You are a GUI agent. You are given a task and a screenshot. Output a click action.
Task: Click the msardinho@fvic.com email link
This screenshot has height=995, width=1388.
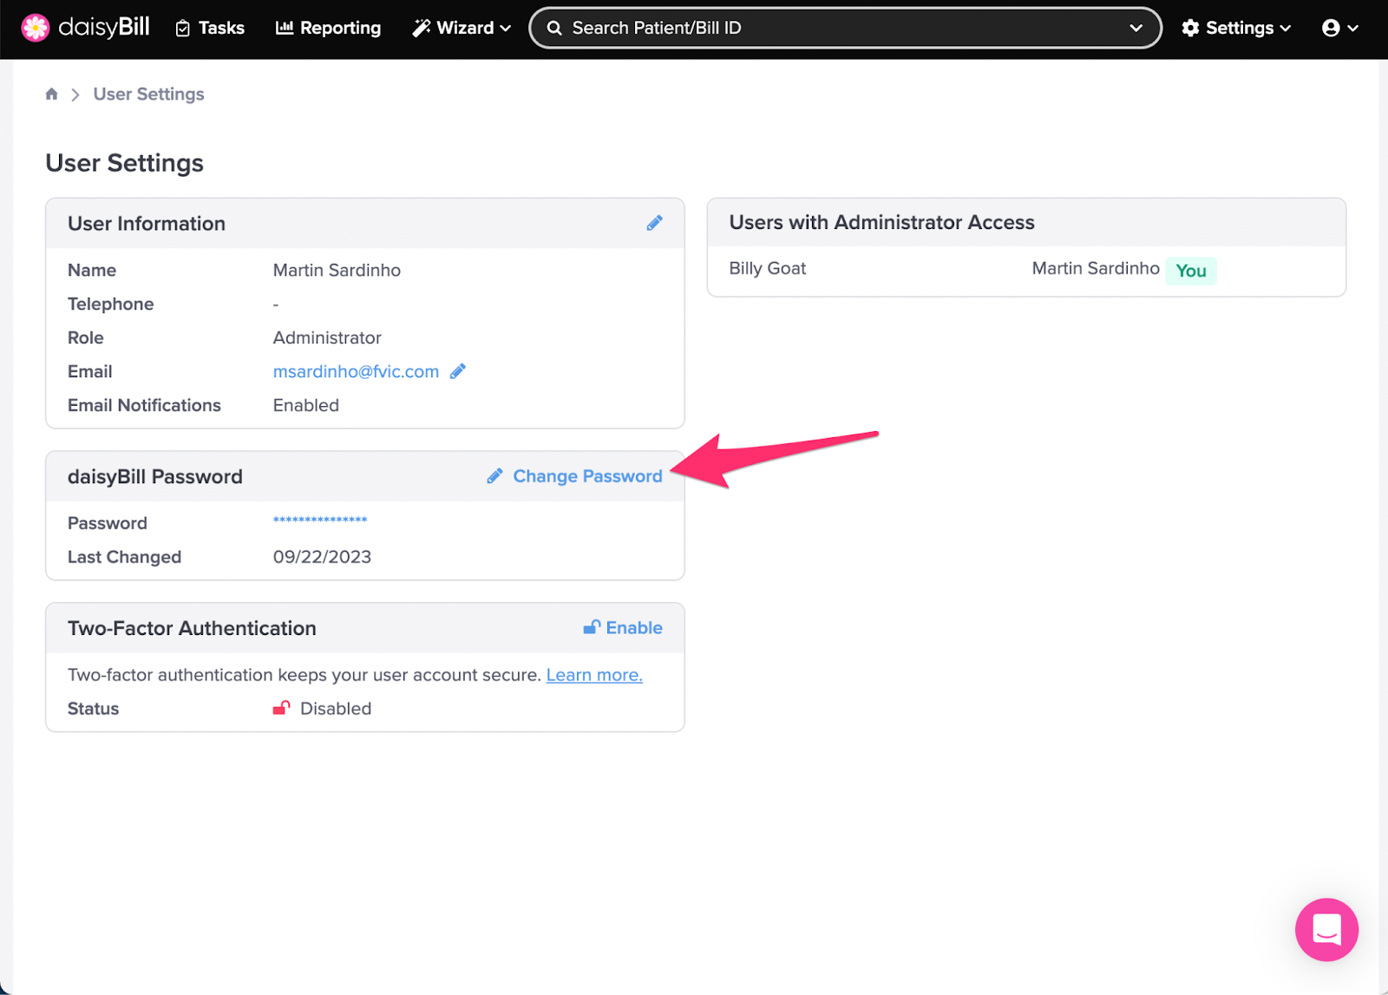click(356, 371)
